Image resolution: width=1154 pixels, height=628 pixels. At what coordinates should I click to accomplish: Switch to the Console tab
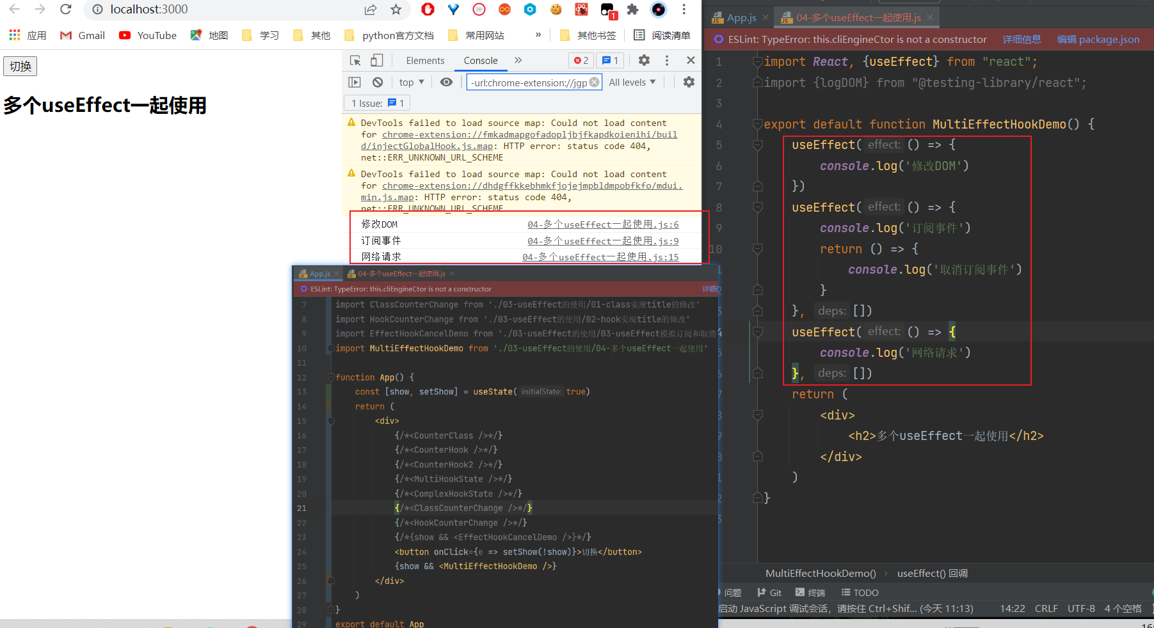tap(481, 60)
